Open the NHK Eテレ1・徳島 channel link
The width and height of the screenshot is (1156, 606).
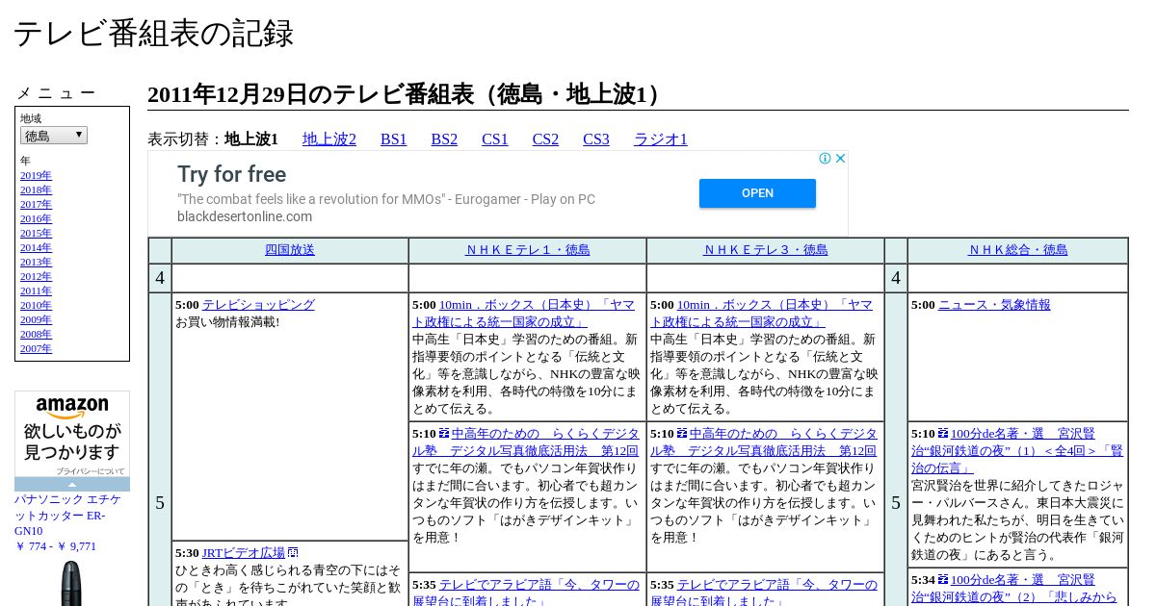528,250
